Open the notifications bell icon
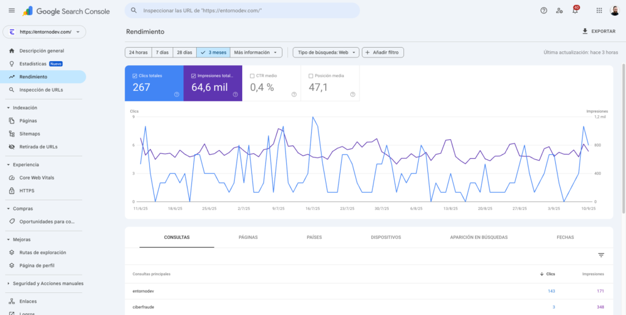This screenshot has width=626, height=315. tap(575, 10)
